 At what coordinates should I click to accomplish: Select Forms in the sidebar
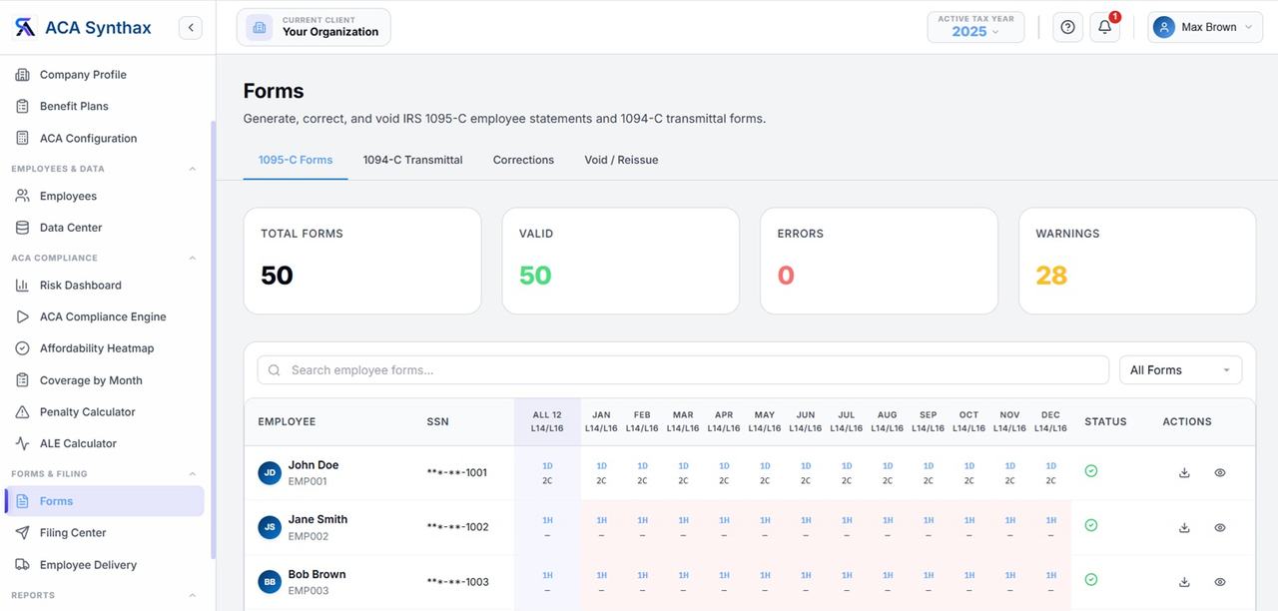(105, 501)
